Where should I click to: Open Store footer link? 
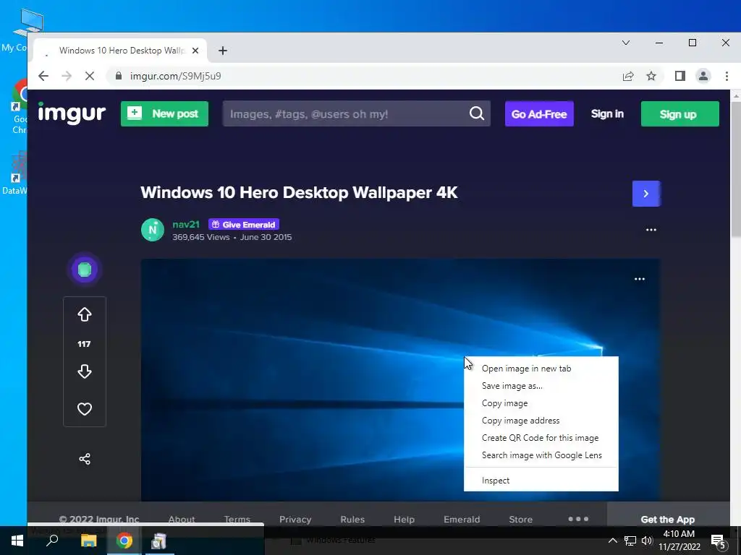click(x=521, y=519)
